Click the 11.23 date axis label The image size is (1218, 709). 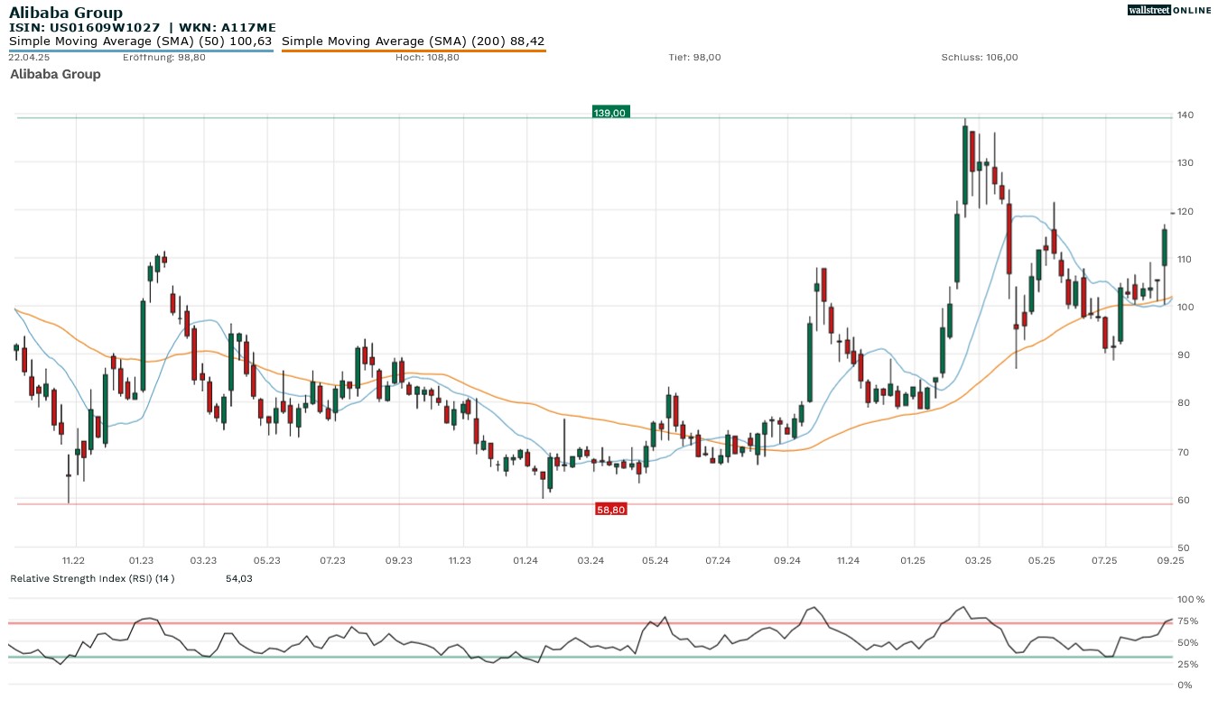(x=460, y=561)
